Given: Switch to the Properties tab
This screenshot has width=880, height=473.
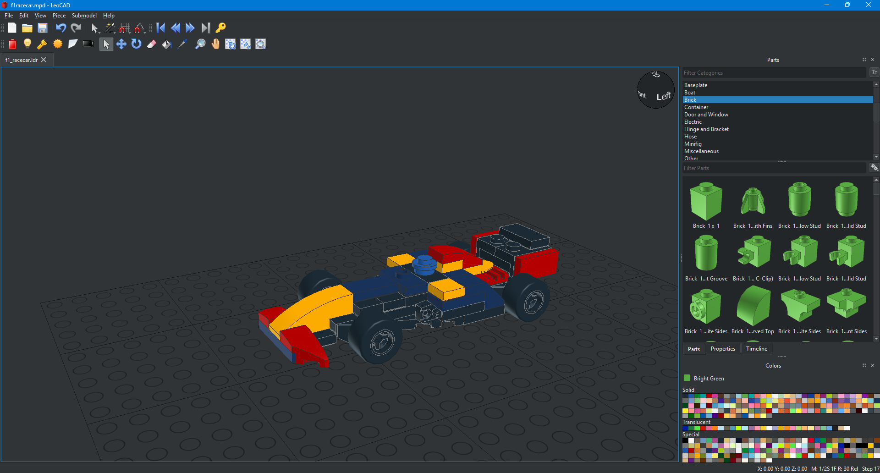Looking at the screenshot, I should pos(723,349).
